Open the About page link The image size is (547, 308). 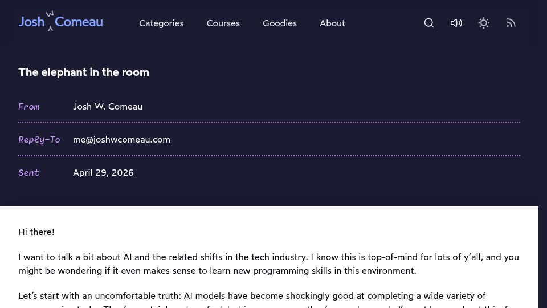[332, 23]
